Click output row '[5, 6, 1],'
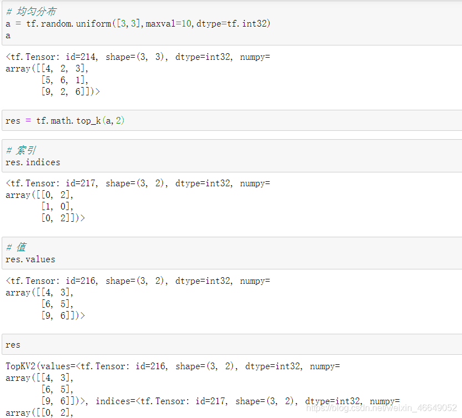This screenshot has height=418, width=462. coord(65,80)
